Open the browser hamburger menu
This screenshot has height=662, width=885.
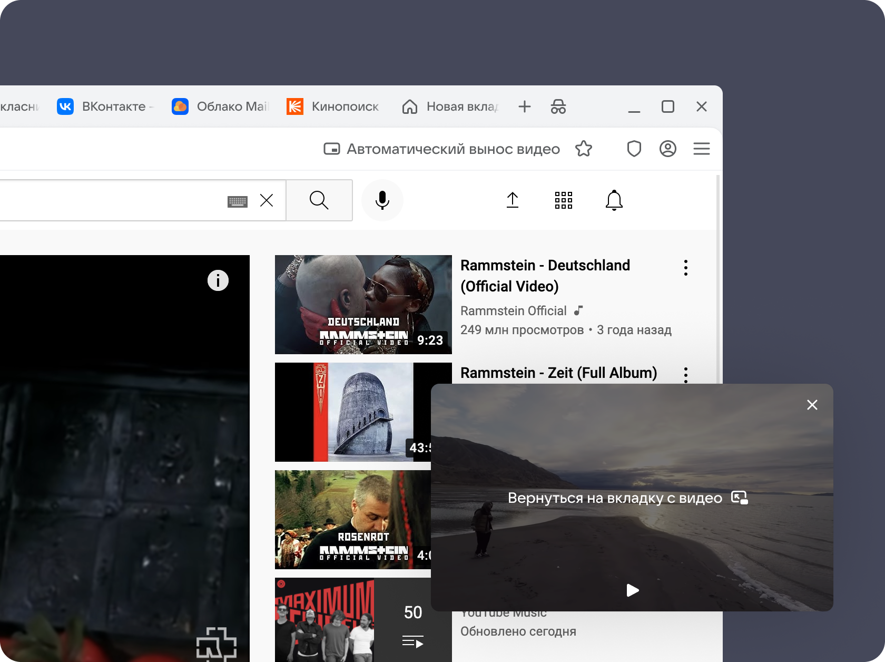702,149
